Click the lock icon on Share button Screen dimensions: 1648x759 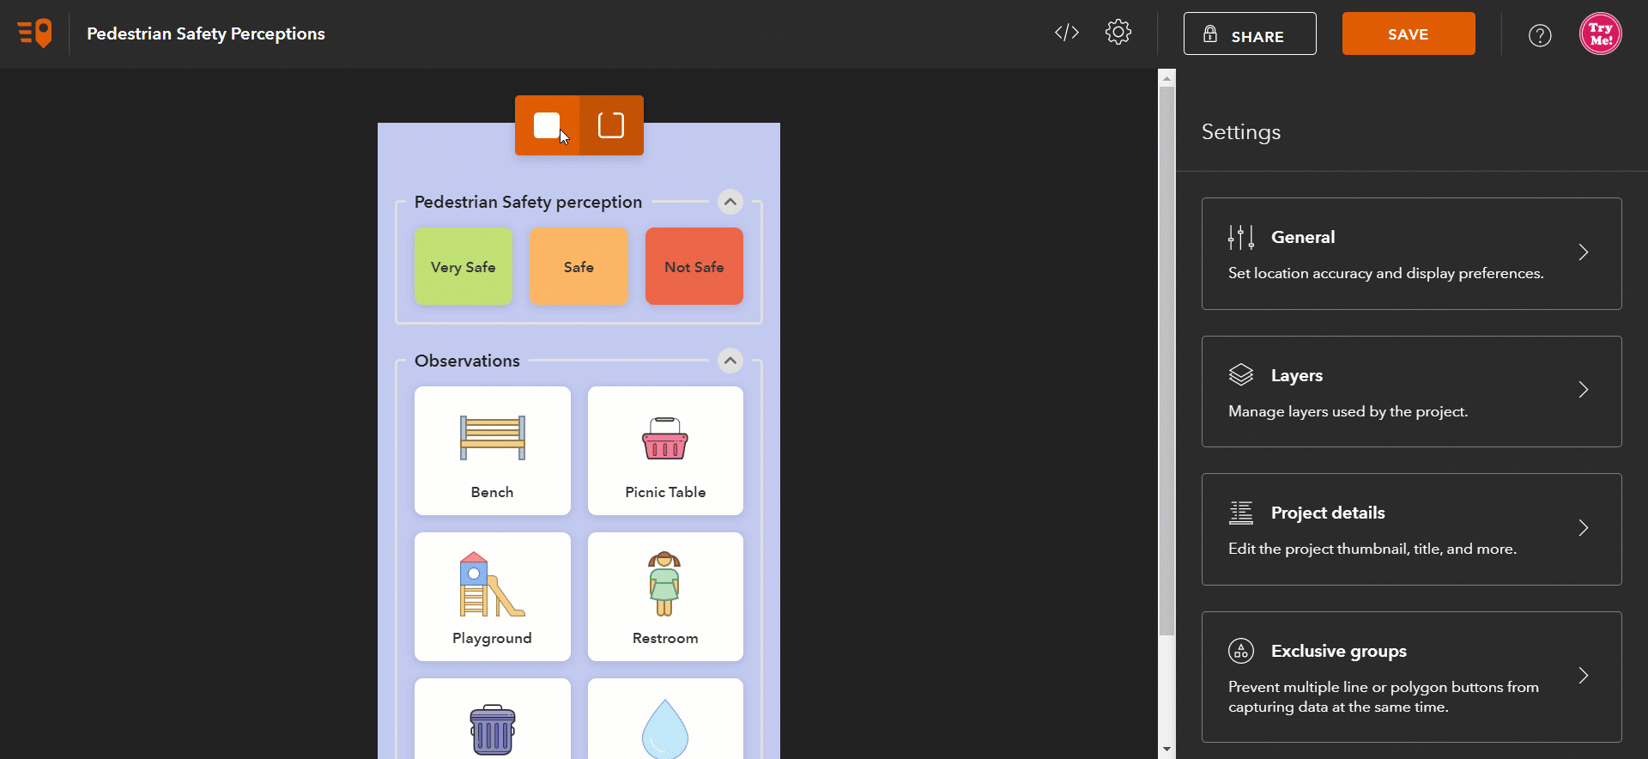[x=1210, y=34]
